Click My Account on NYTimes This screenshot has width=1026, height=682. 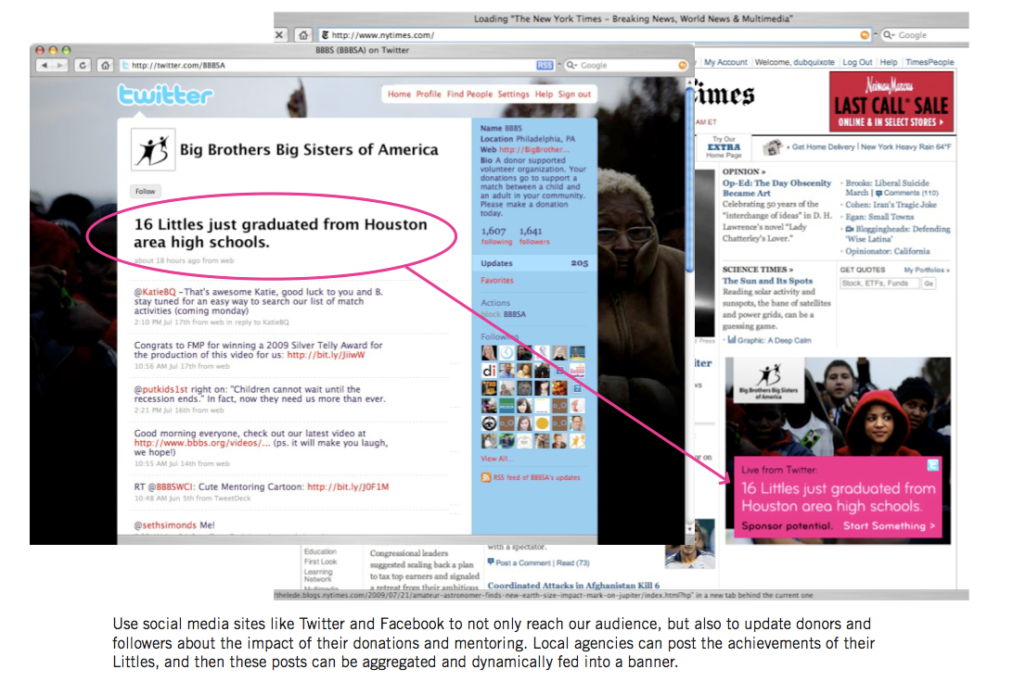pos(725,62)
